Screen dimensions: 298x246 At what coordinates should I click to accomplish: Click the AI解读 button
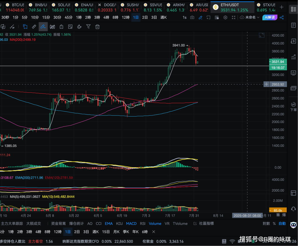270,17
